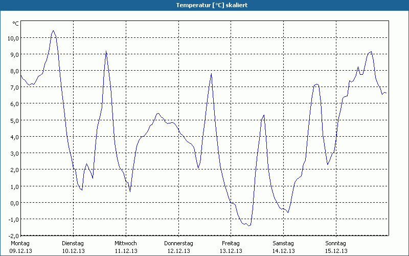Select the Mittwoch 11.12.13 axis label
This screenshot has height=256, width=409.
coord(126,247)
